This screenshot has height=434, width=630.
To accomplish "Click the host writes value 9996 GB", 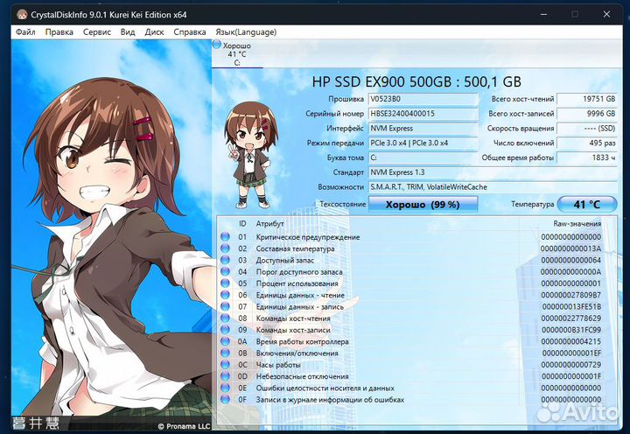I will pyautogui.click(x=587, y=114).
